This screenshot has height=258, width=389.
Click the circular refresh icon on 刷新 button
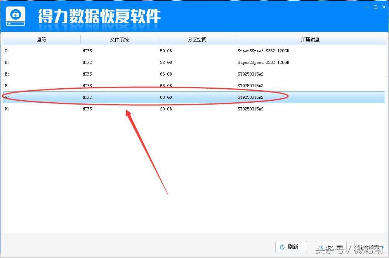283,247
